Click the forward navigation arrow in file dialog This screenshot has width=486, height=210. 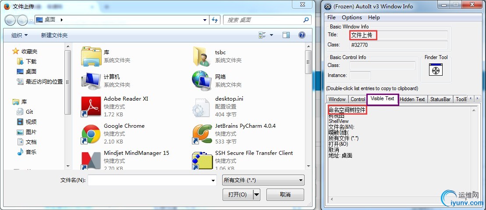pyautogui.click(x=22, y=21)
